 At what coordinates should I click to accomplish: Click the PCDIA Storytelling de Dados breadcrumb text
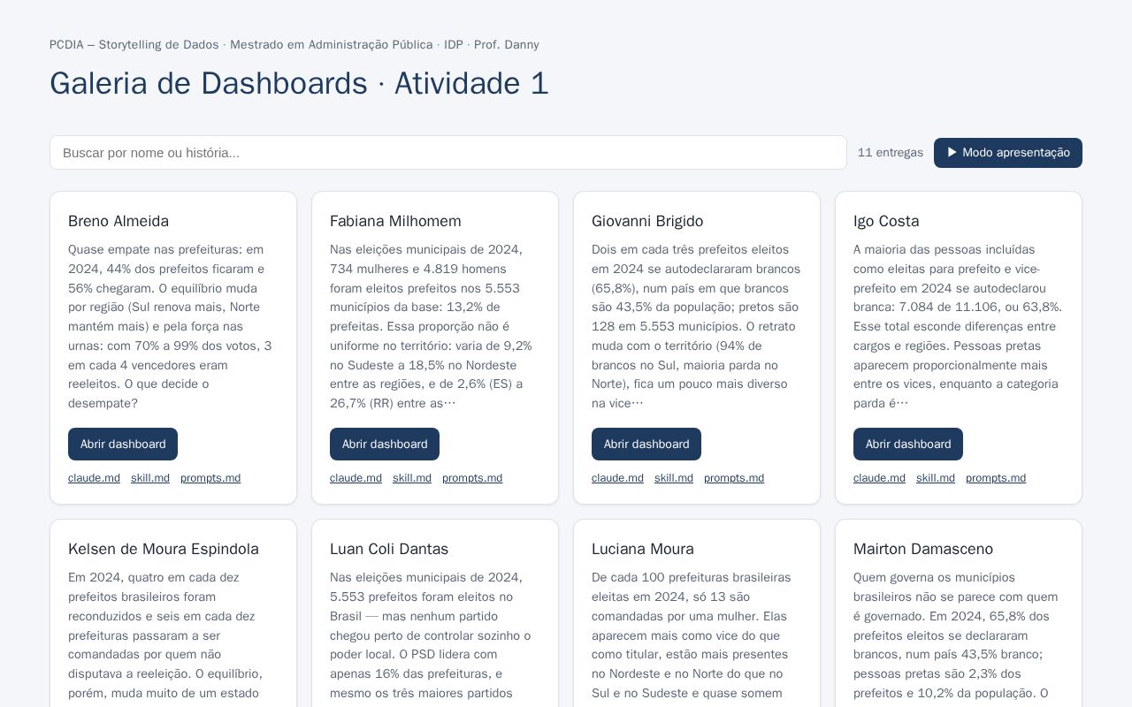coord(294,45)
